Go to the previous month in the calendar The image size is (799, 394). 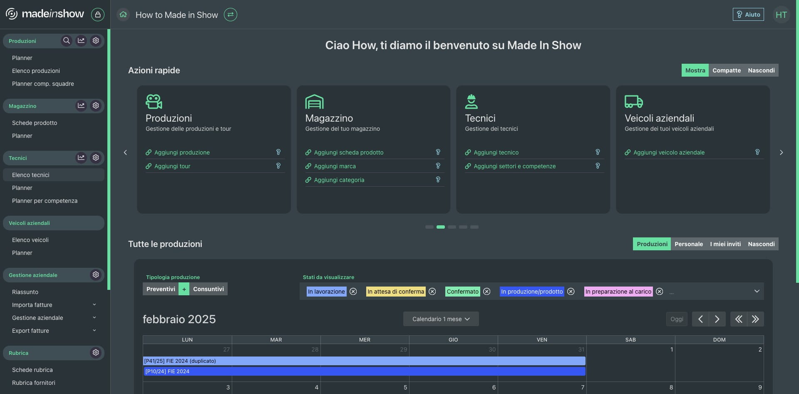click(x=700, y=319)
